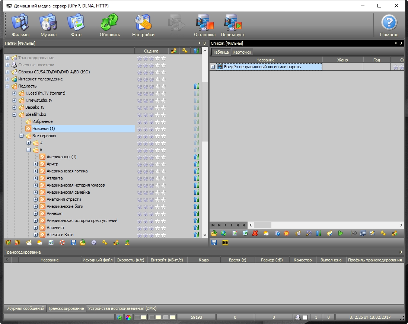The height and width of the screenshot is (324, 408).
Task: Toggle the white checkbox in the status bar
Action: [305, 317]
